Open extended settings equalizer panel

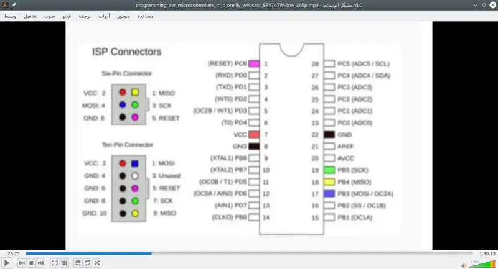tap(64, 263)
